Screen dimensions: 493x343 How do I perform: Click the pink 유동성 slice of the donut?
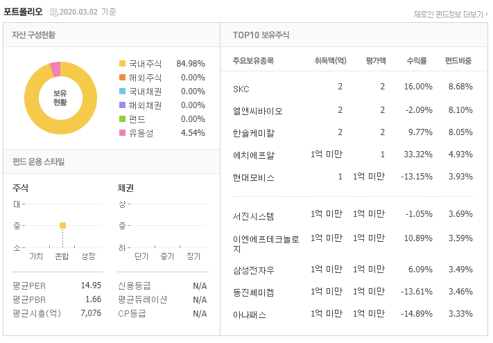(55, 69)
